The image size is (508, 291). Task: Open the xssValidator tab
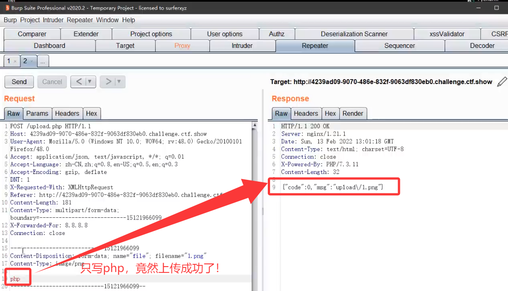[x=447, y=34]
